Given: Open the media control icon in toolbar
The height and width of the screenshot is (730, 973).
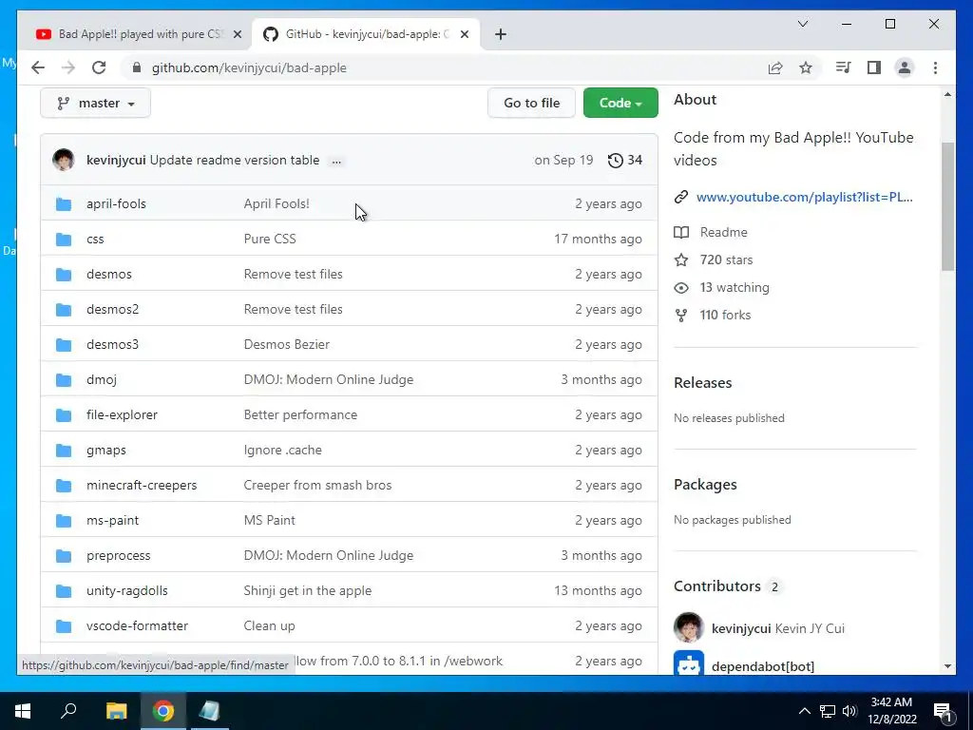Looking at the screenshot, I should [x=843, y=67].
